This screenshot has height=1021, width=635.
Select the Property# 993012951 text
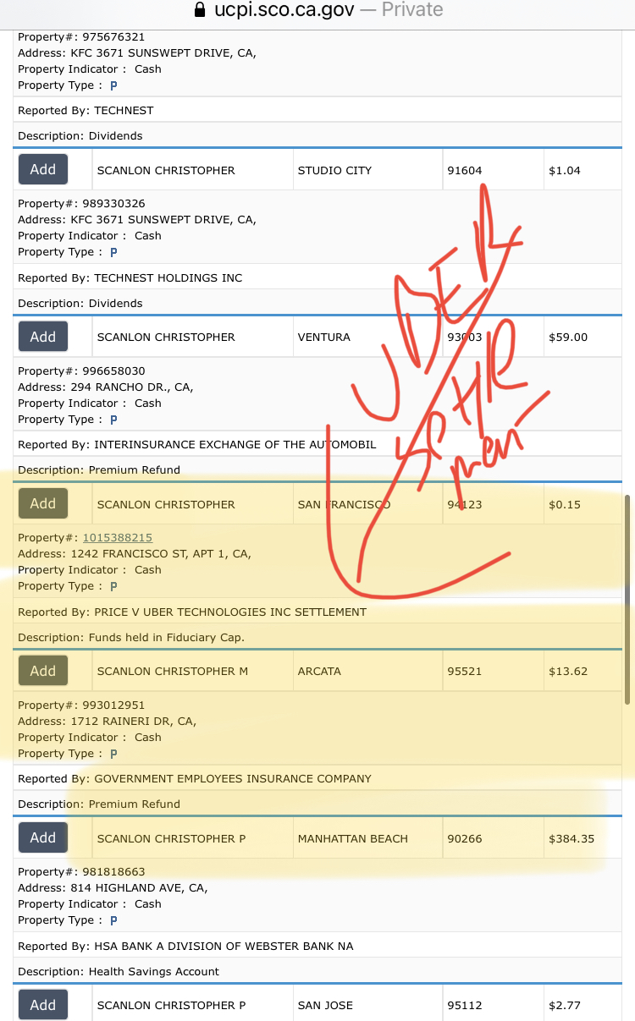(x=81, y=705)
